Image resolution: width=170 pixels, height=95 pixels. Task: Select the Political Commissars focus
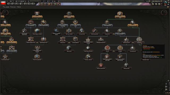click(x=101, y=66)
